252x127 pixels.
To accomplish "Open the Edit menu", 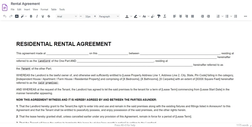I will (19, 9).
